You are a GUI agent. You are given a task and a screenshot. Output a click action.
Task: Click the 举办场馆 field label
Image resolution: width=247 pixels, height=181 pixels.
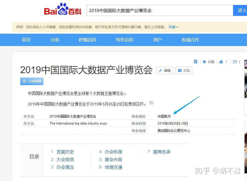tap(138, 131)
